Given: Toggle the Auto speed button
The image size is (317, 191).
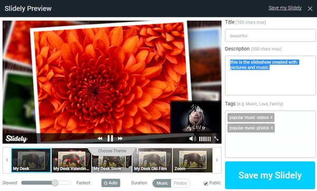Looking at the screenshot, I should (x=111, y=183).
